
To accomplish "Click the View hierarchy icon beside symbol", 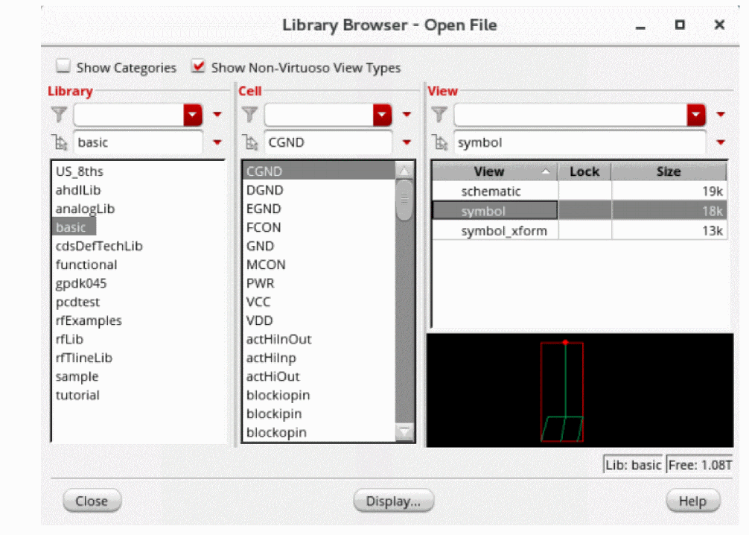I will [440, 142].
